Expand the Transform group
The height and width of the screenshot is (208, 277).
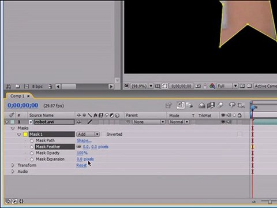[13, 165]
